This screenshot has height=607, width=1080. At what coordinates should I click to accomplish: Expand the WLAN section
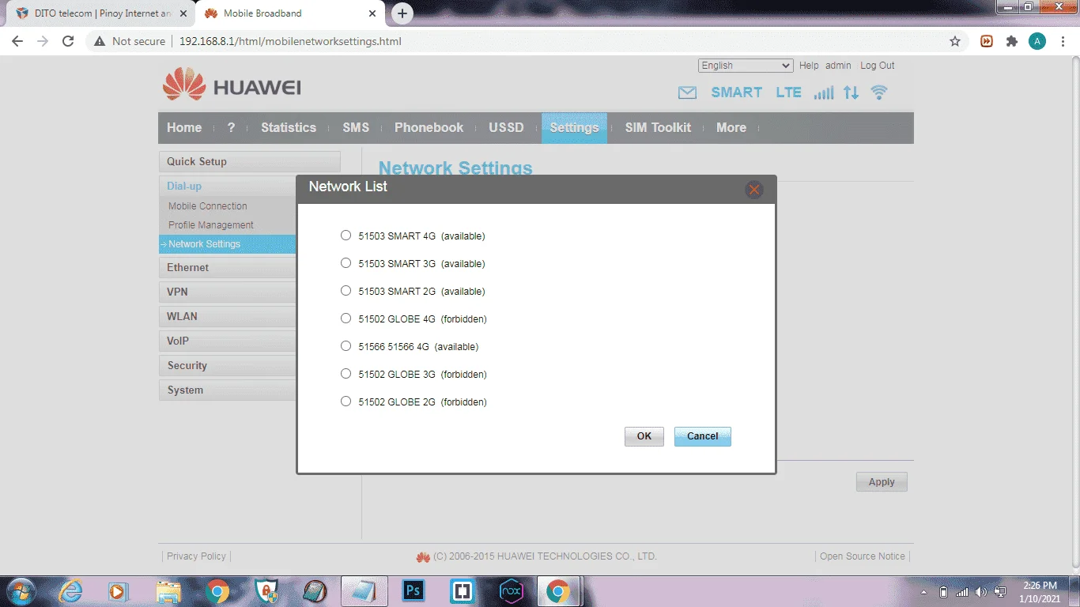point(228,316)
